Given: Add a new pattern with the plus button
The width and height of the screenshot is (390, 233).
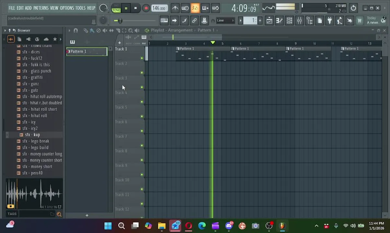Looking at the screenshot, I should pos(260,21).
